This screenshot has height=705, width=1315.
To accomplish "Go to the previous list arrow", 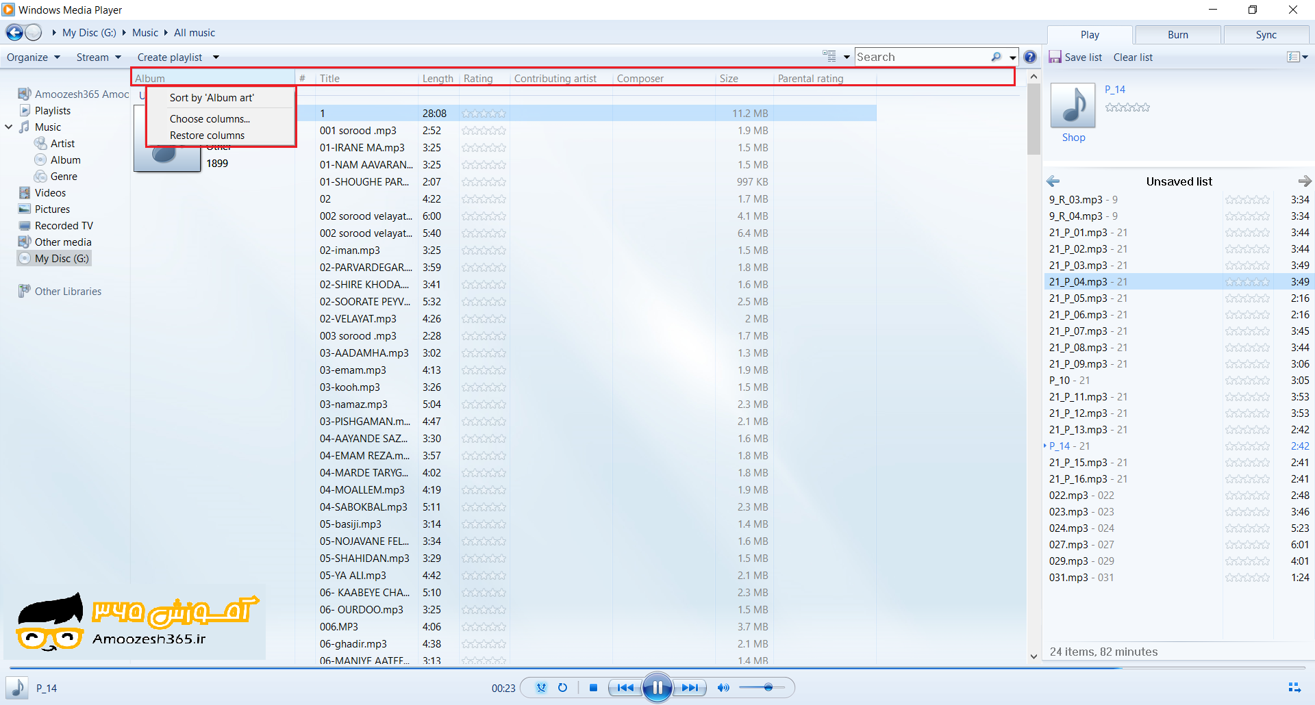I will click(x=1053, y=181).
